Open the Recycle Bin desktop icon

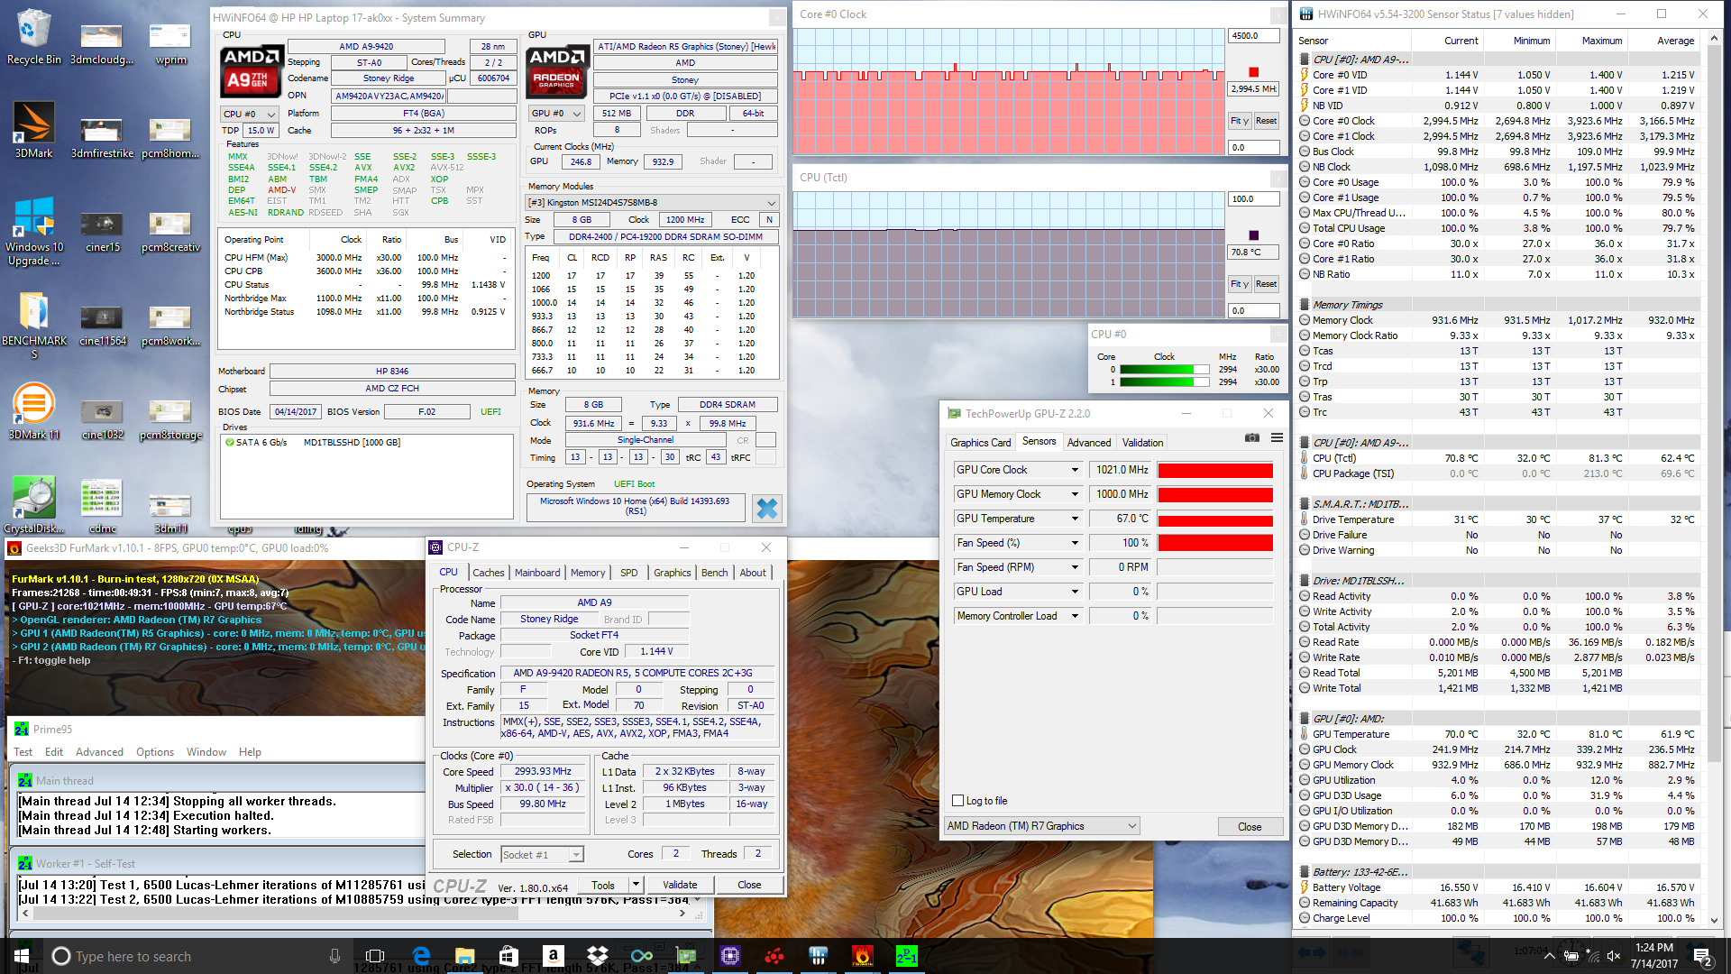coord(33,36)
